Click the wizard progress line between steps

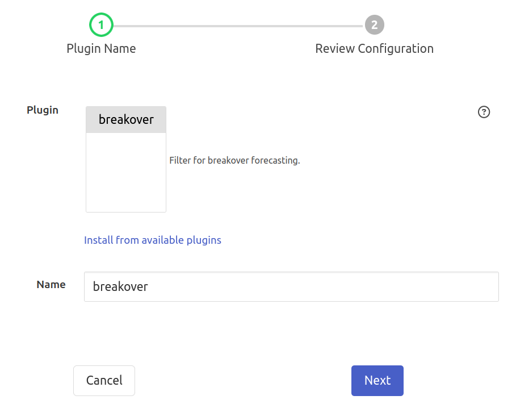pyautogui.click(x=237, y=26)
